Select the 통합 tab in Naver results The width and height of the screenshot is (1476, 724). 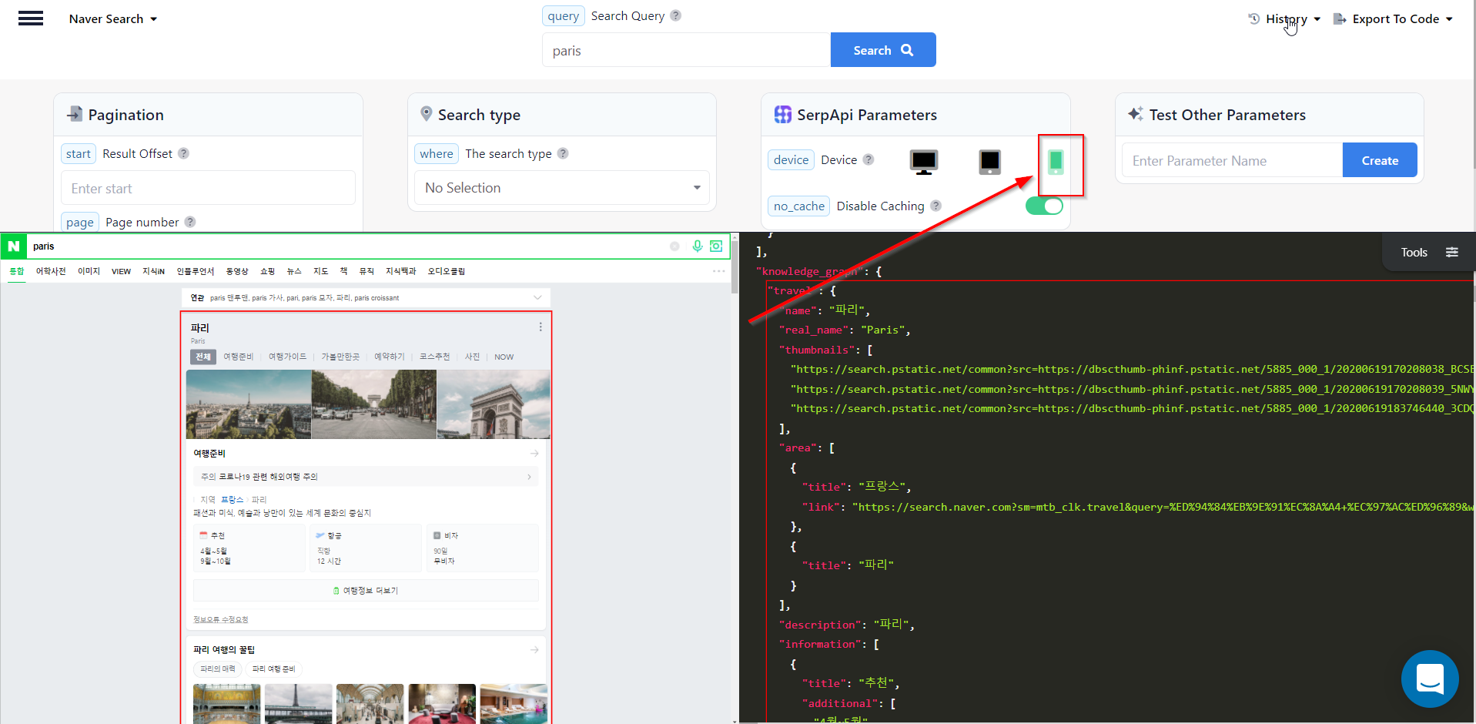[17, 271]
